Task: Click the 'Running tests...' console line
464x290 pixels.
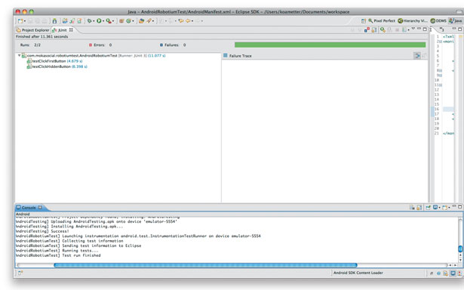Action: [80, 251]
